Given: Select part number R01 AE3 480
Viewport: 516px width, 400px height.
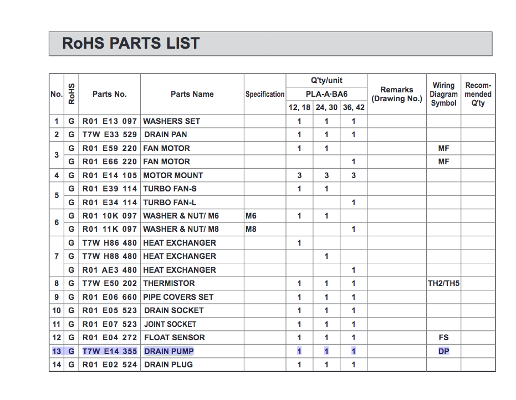Looking at the screenshot, I should (110, 270).
